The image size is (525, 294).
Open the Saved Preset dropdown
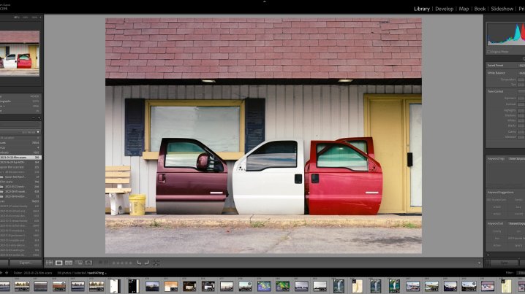pos(521,66)
